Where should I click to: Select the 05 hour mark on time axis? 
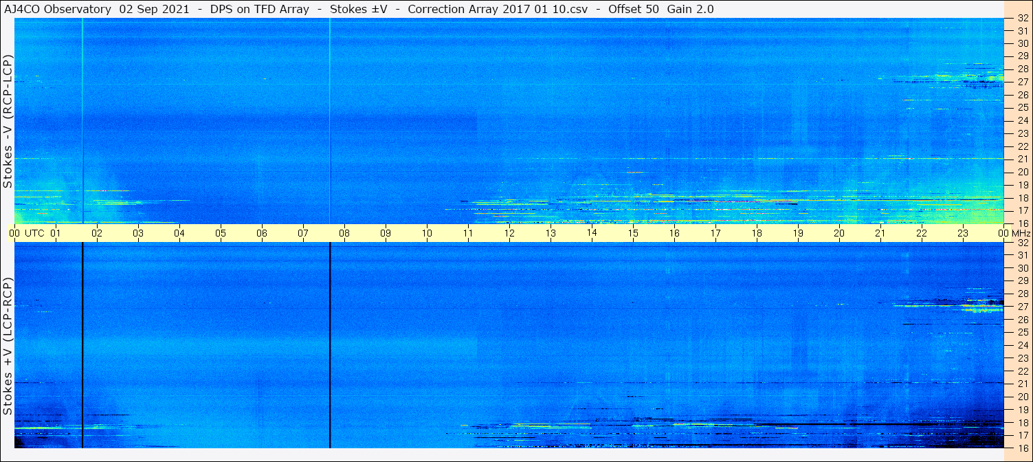coord(221,233)
